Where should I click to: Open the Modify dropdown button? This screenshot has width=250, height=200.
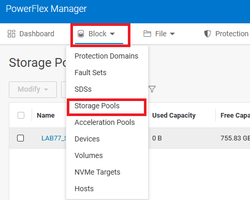pos(33,90)
